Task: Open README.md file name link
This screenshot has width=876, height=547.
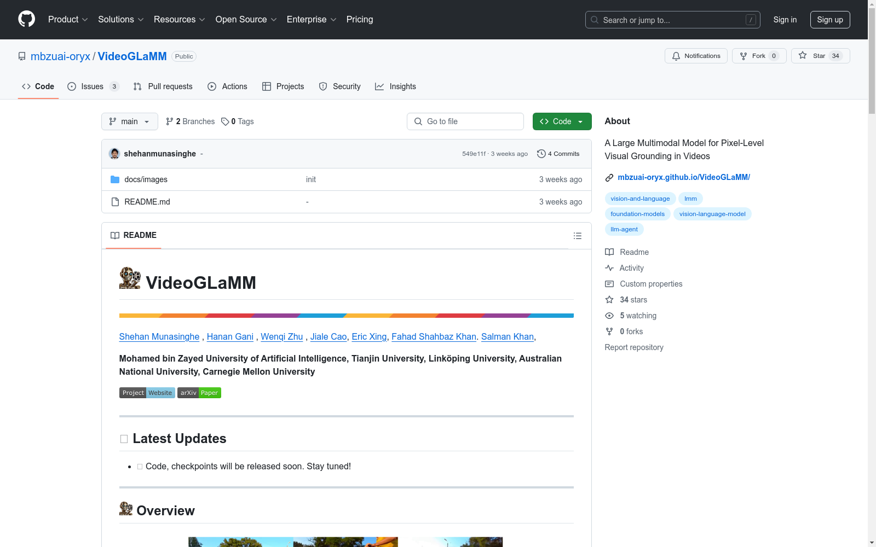Action: tap(147, 202)
